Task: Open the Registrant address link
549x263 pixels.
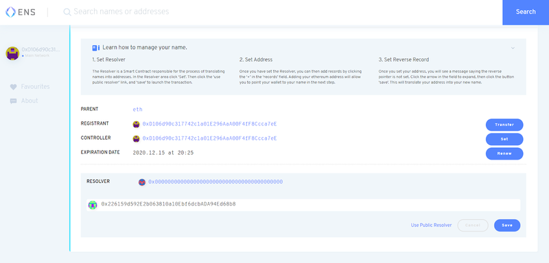Action: click(209, 124)
